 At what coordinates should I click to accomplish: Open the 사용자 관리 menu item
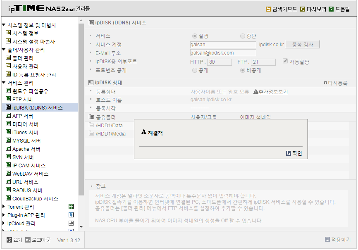click(x=25, y=67)
